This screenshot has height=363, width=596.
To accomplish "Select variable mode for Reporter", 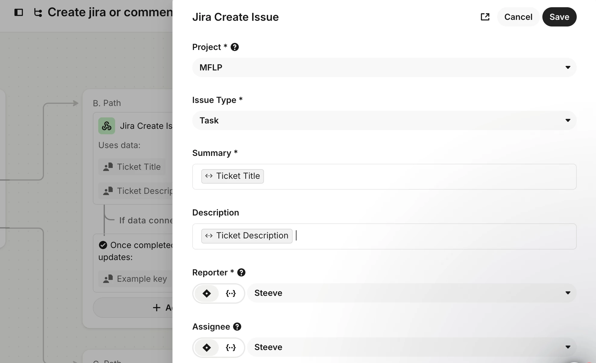I will pyautogui.click(x=231, y=293).
